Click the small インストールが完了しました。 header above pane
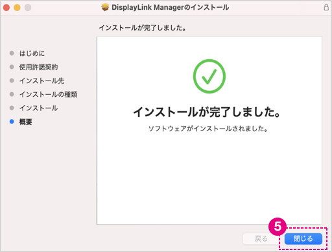Image resolution: width=332 pixels, height=252 pixels. point(143,28)
